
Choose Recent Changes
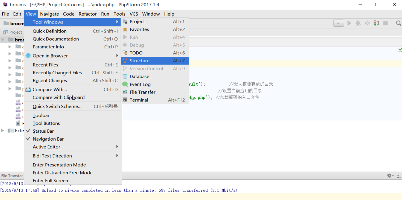pos(73,81)
